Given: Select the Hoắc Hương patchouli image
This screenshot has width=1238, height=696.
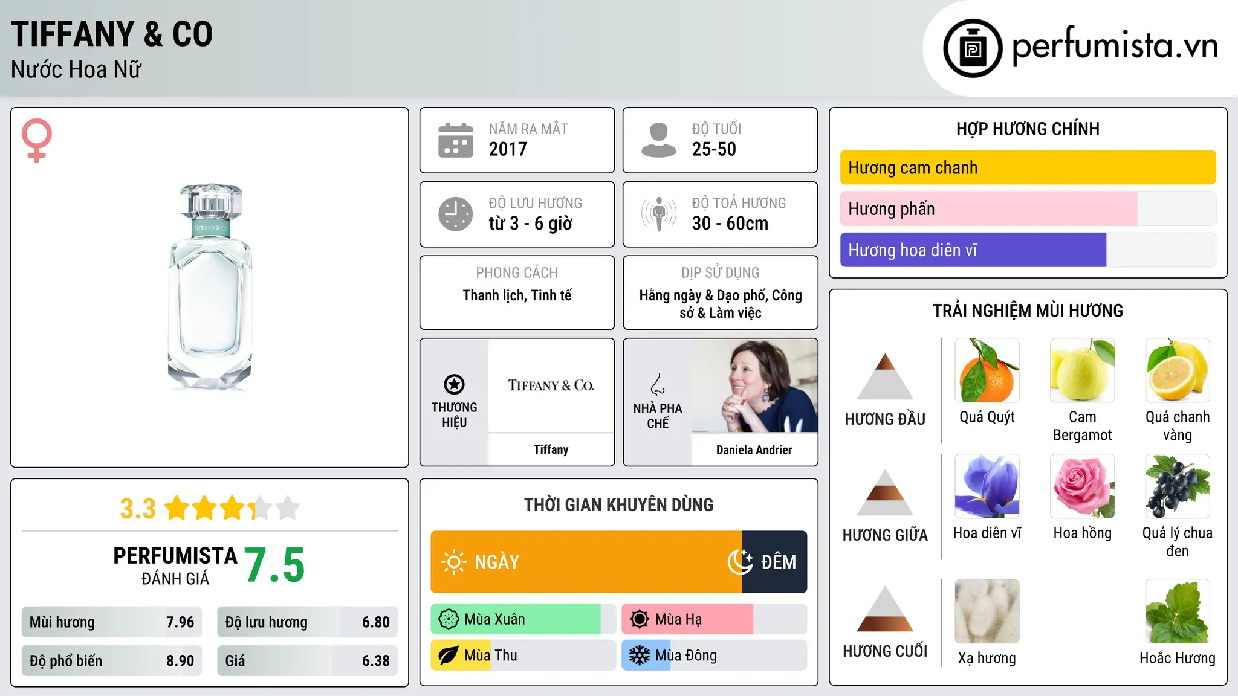Looking at the screenshot, I should [x=1178, y=611].
